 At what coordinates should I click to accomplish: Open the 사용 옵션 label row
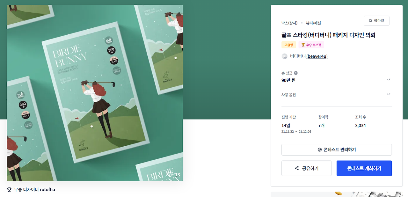click(337, 95)
